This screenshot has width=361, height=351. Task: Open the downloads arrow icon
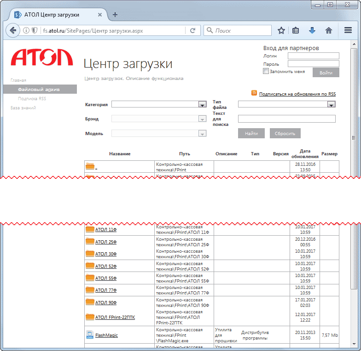[x=312, y=30]
